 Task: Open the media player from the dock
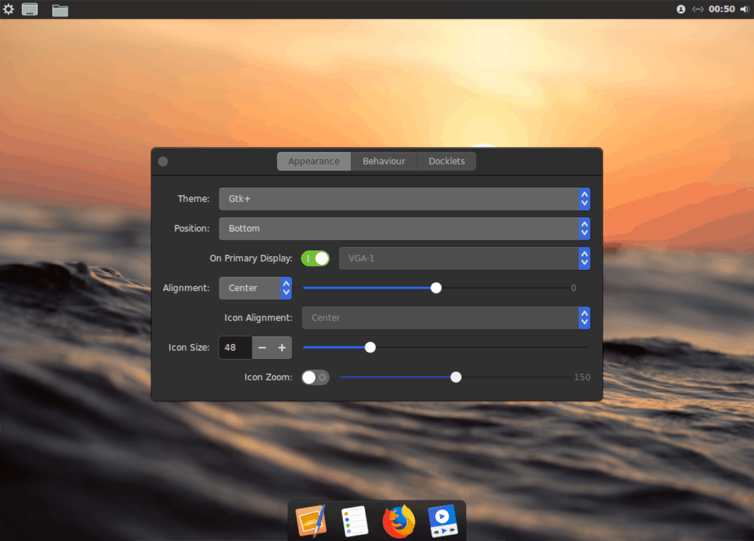pyautogui.click(x=442, y=520)
